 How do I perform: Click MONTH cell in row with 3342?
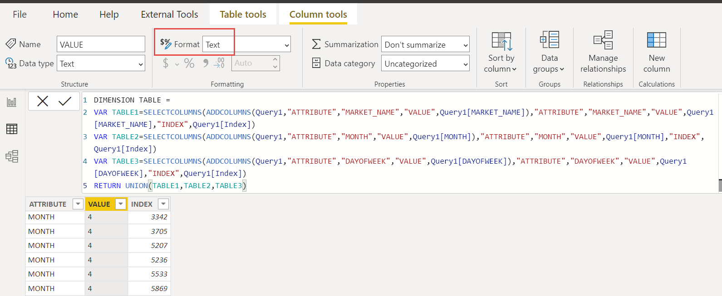point(55,217)
